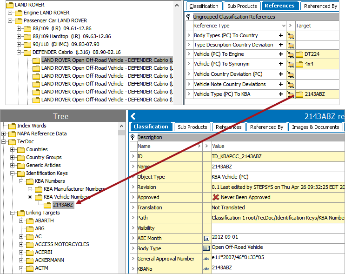Collapse the DEFENDER Cabrio (L316) node

pyautogui.click(x=19, y=53)
